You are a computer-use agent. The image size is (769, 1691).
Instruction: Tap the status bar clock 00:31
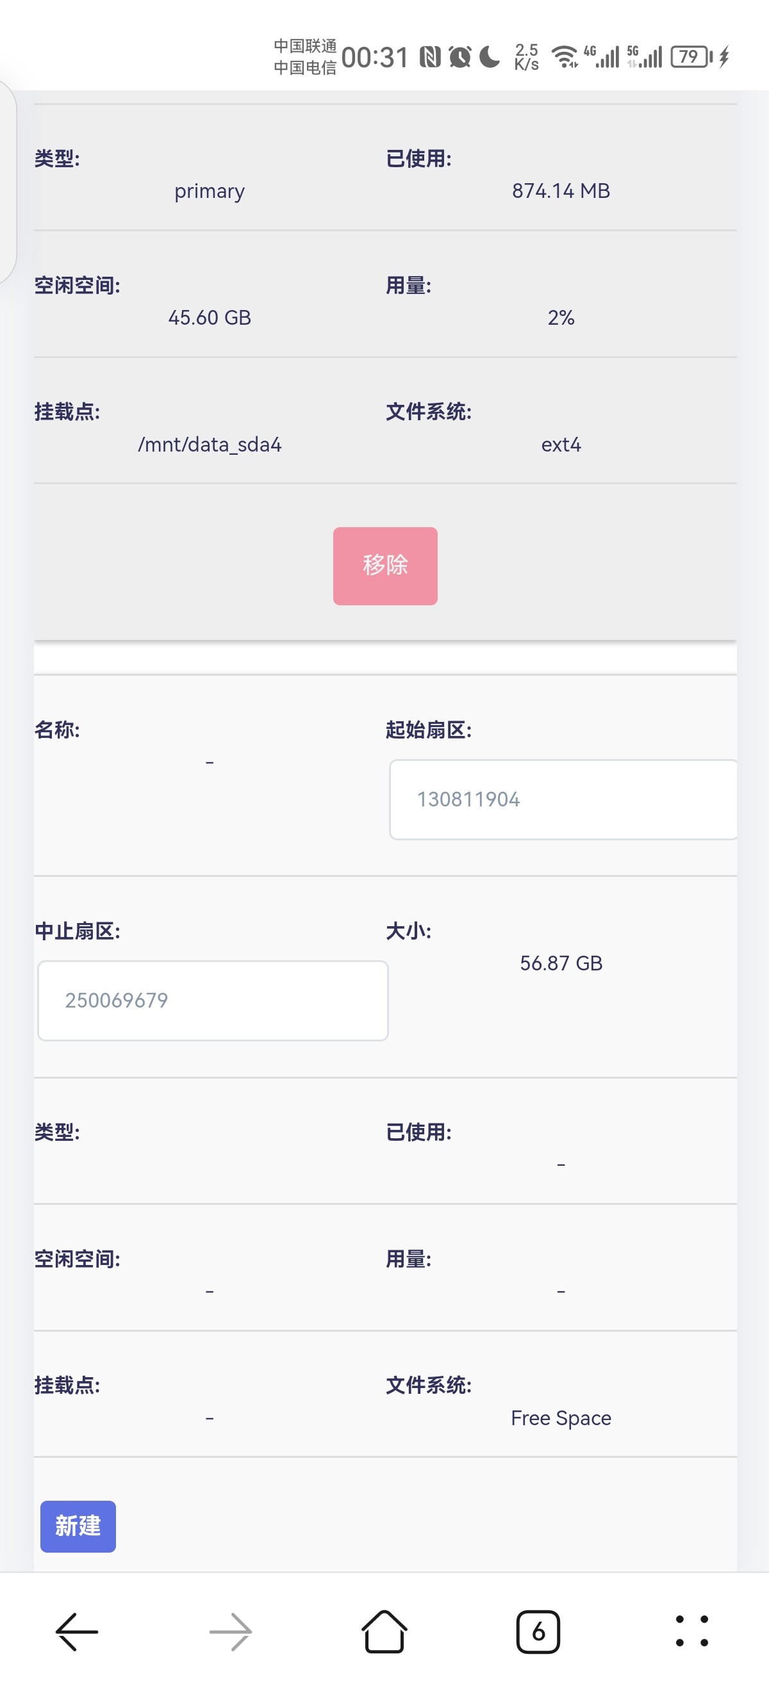click(374, 57)
